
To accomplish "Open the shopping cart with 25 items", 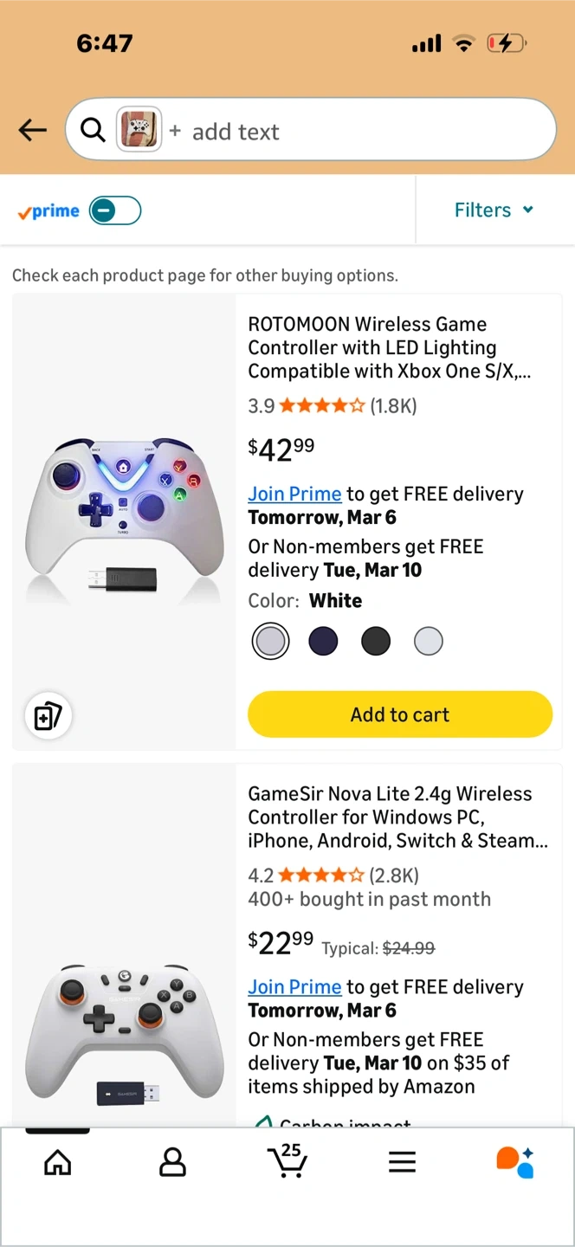I will click(287, 1160).
